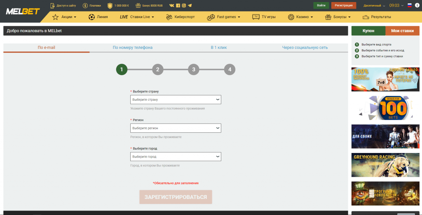This screenshot has width=422, height=215.
Task: Go to registration step 3 circle
Action: [x=194, y=69]
